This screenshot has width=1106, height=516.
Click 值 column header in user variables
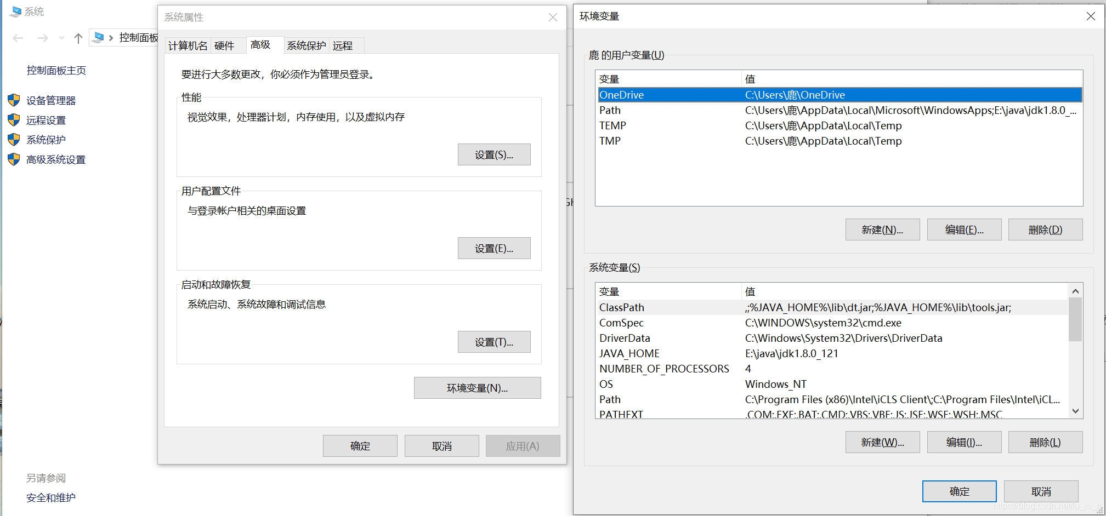coord(912,79)
